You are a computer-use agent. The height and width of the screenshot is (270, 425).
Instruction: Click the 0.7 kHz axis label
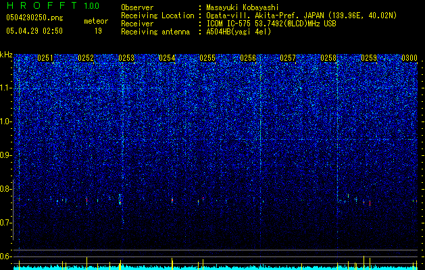[x=6, y=223]
